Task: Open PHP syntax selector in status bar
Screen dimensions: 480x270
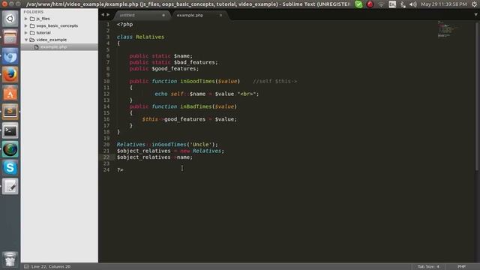Action: click(462, 267)
